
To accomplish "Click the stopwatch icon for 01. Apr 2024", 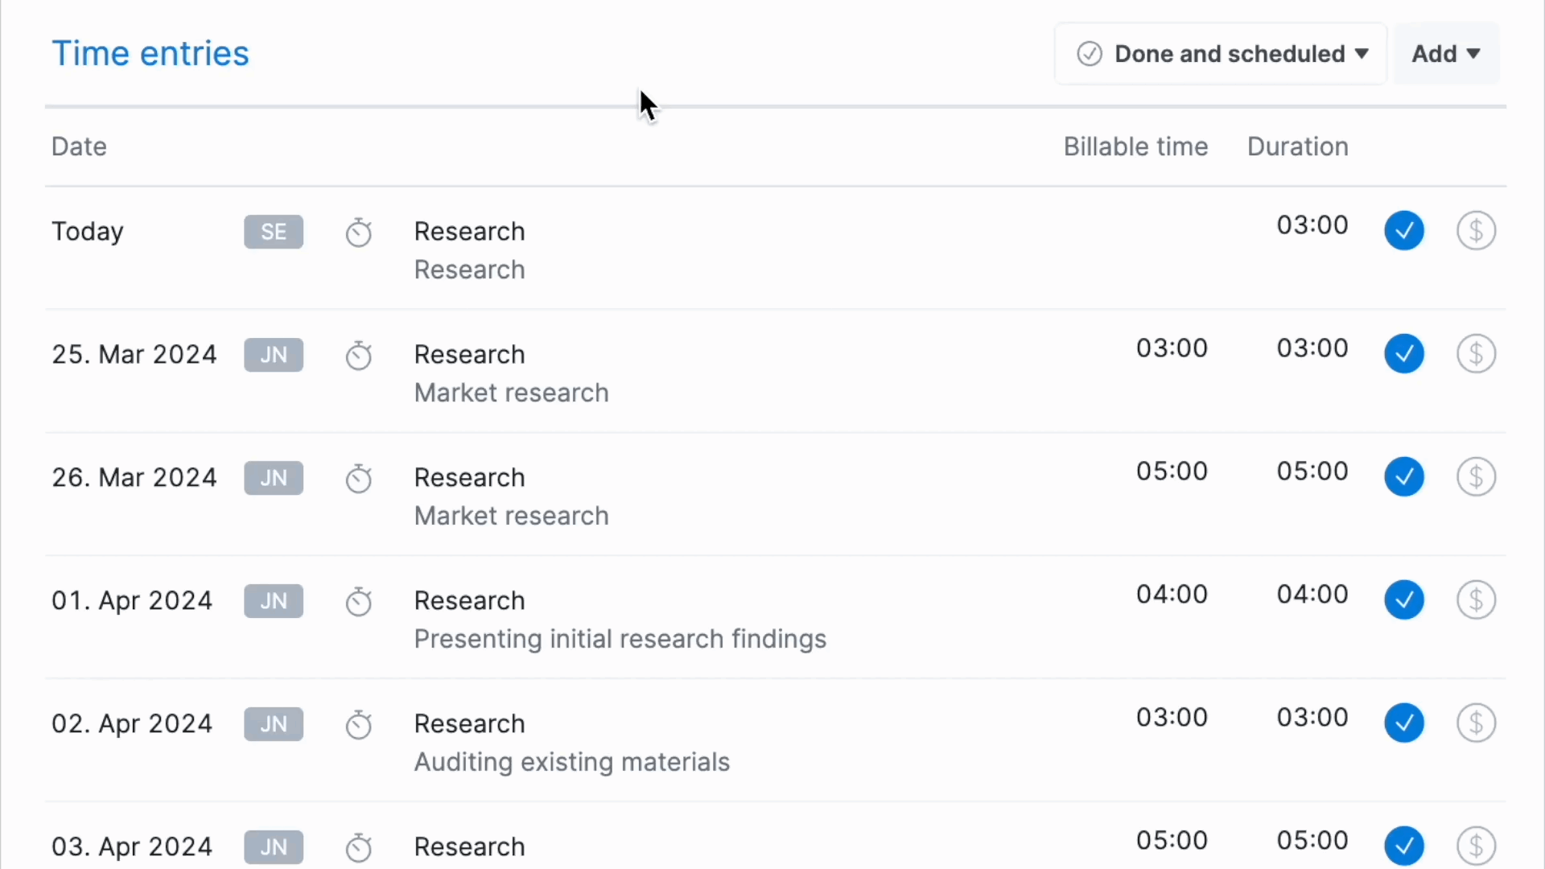I will click(359, 602).
